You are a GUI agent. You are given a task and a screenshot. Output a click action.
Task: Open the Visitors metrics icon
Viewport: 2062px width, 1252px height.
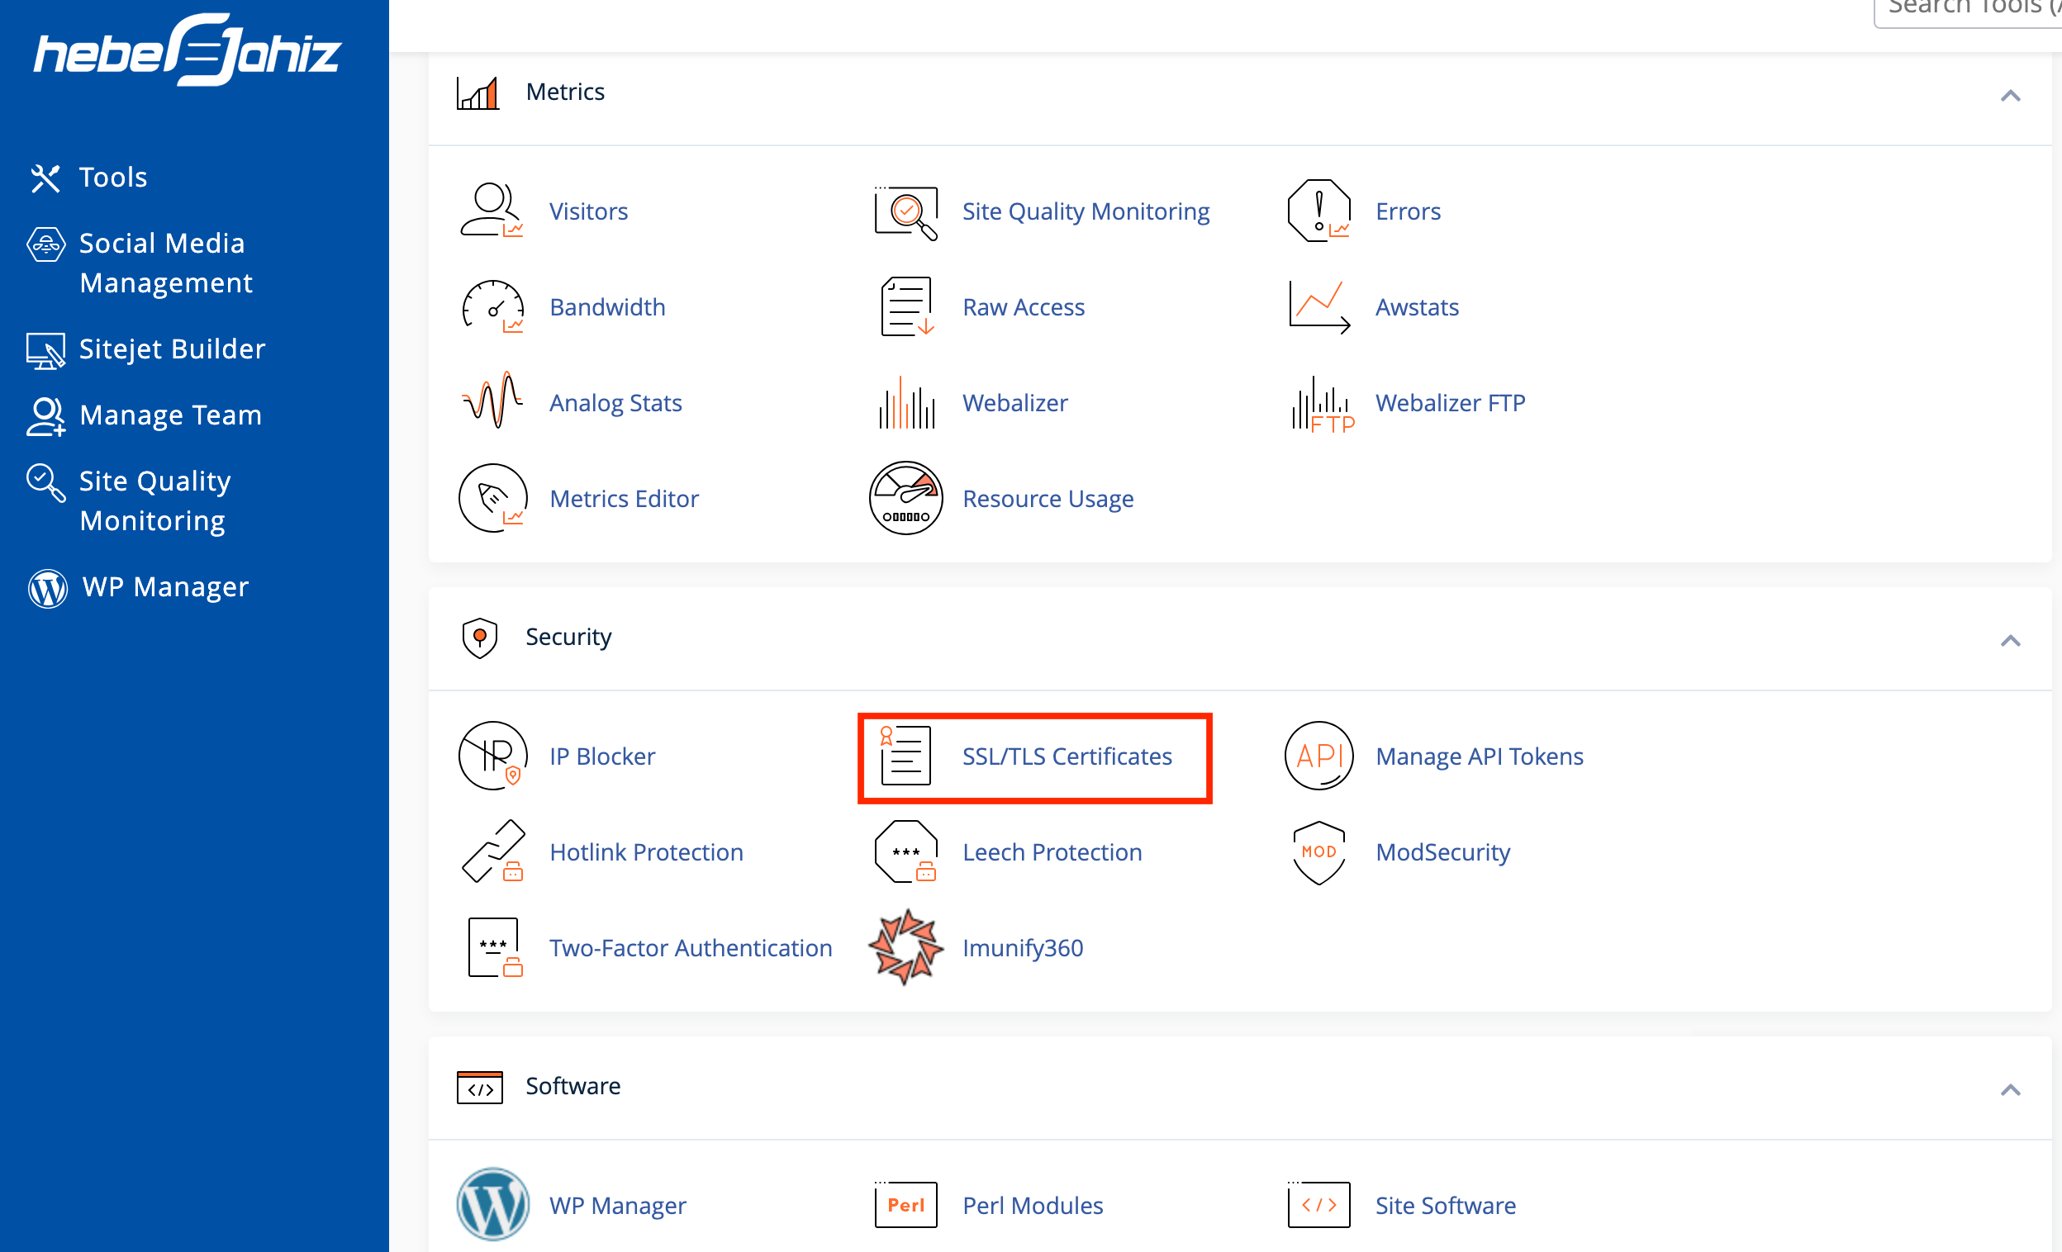pos(492,211)
